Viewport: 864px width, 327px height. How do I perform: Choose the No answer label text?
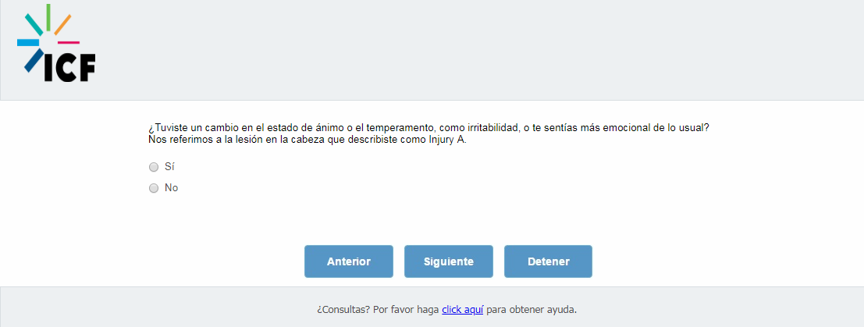point(172,188)
